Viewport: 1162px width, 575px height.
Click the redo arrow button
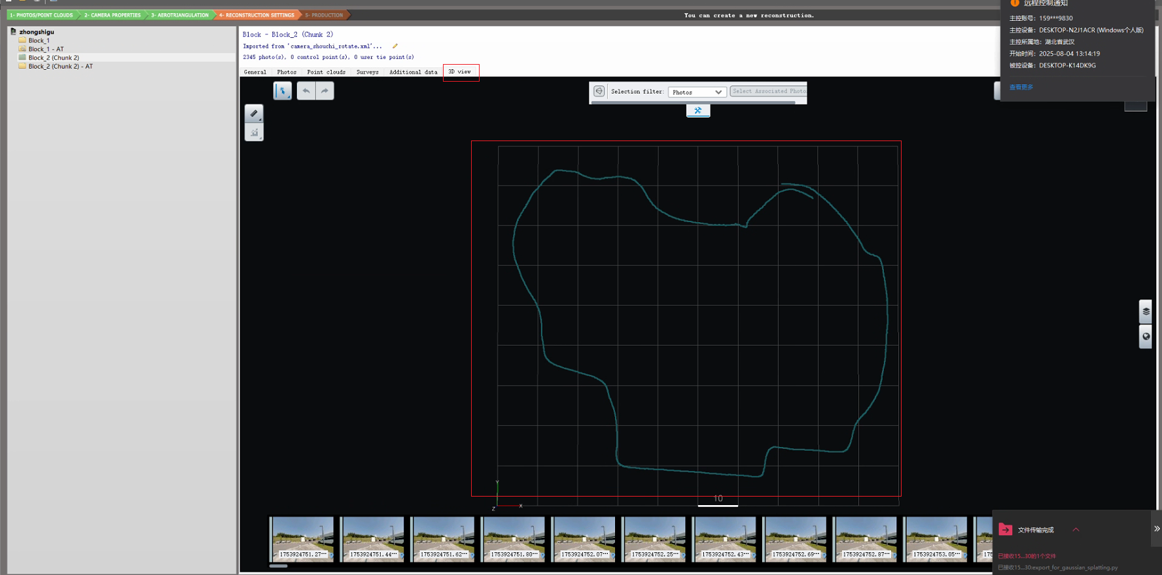325,91
